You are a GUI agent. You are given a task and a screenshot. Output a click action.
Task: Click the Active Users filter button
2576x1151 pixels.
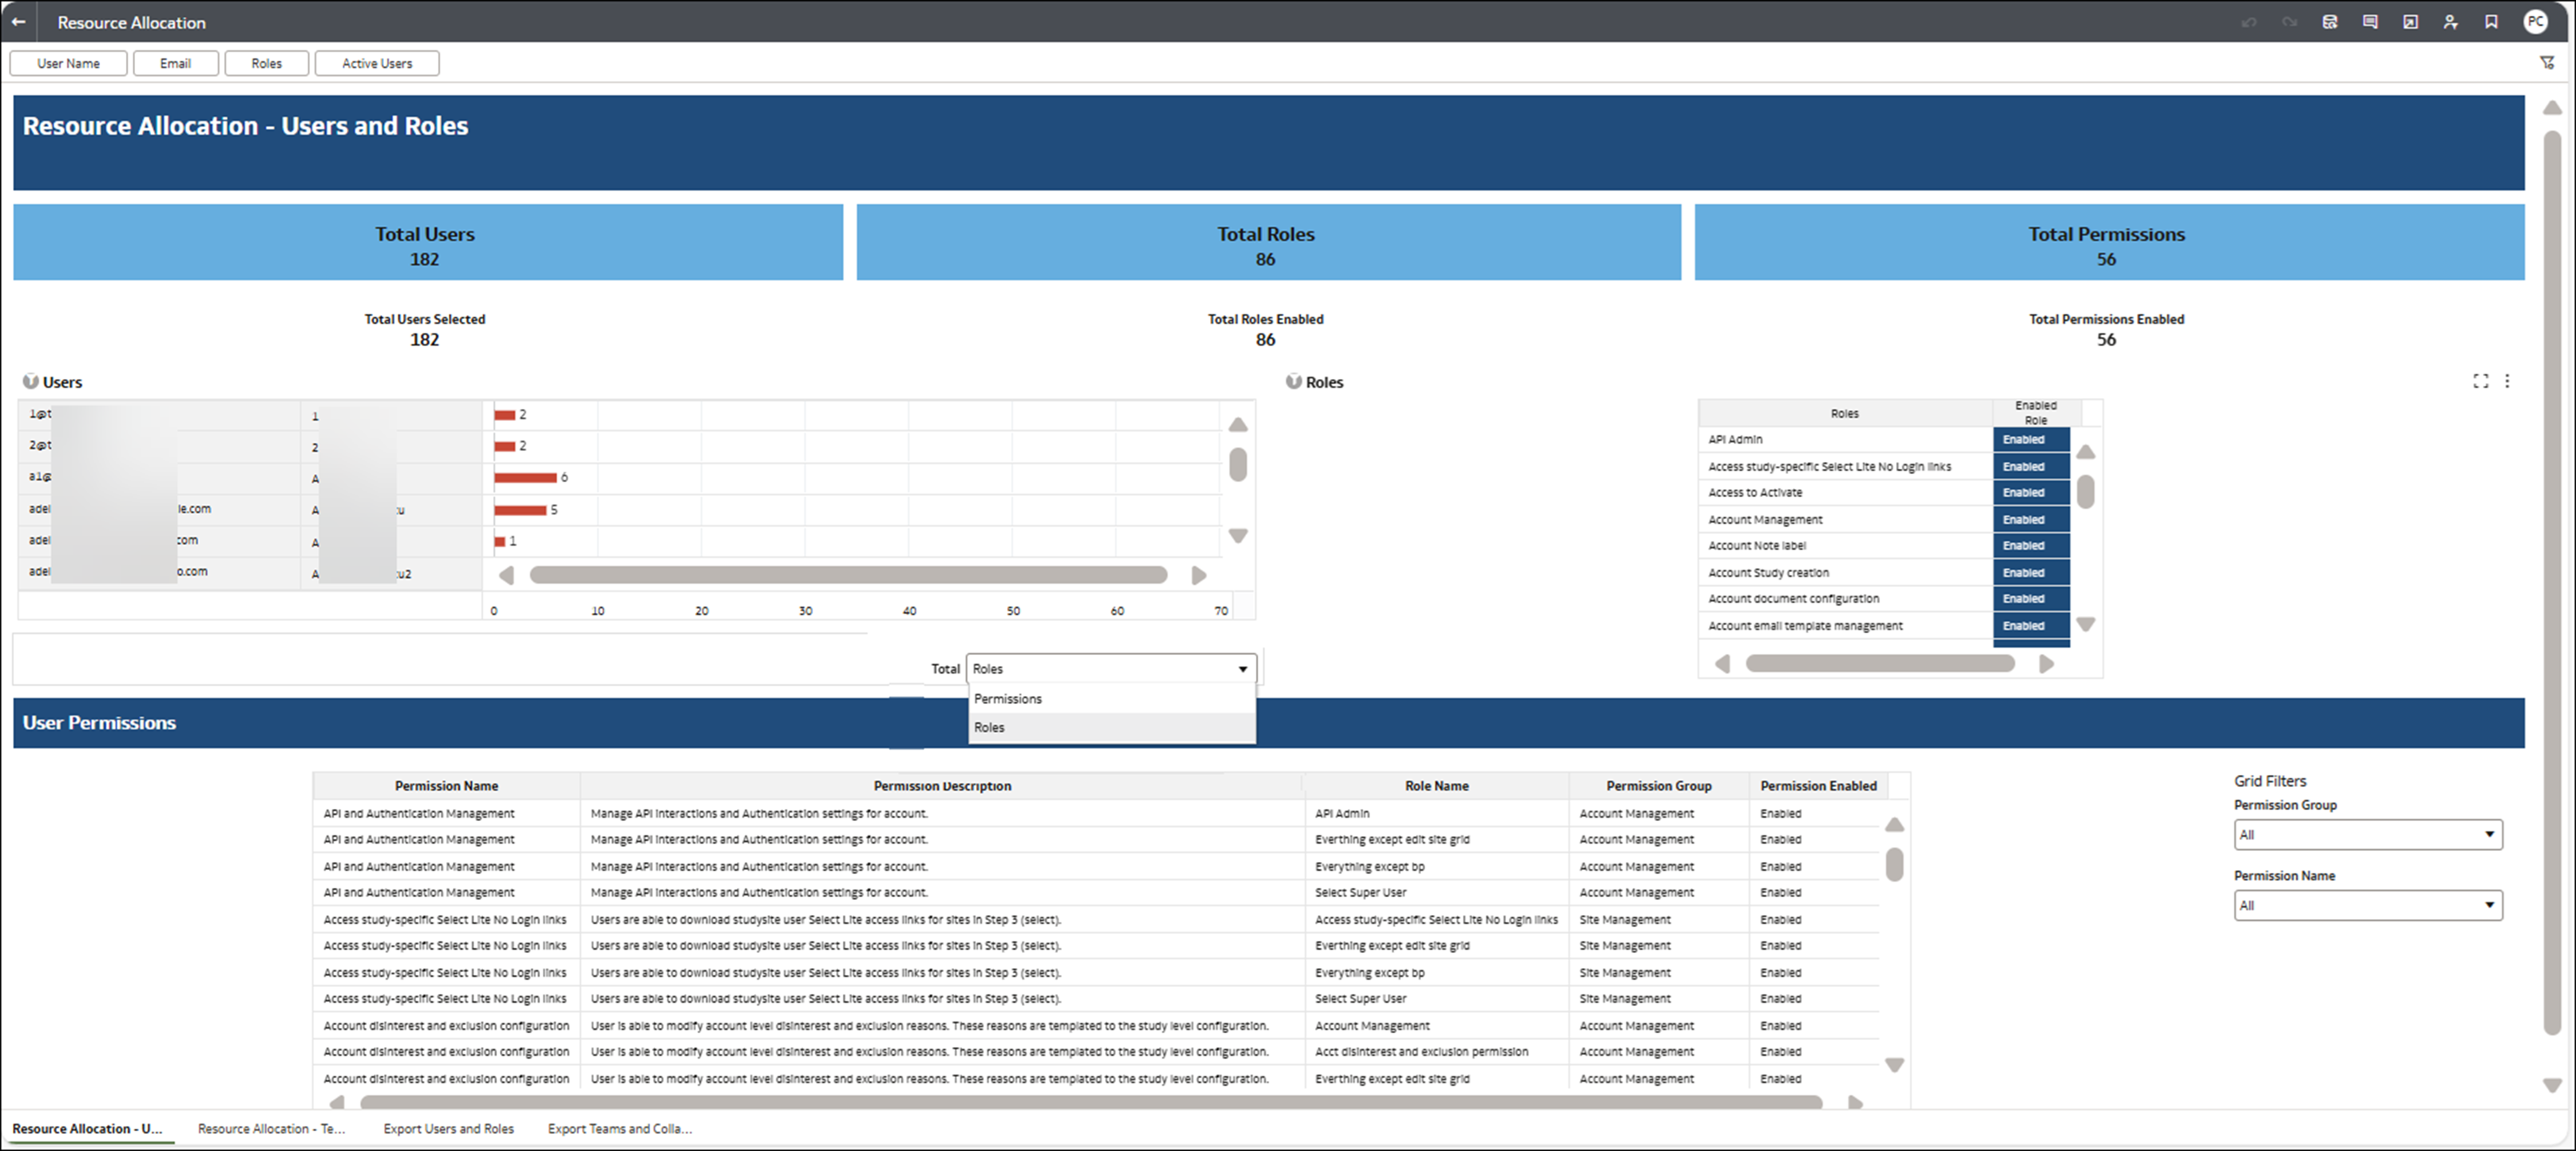coord(377,63)
